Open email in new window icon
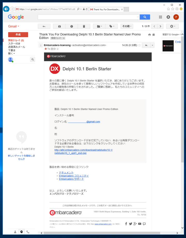Viewport: 186px width, 238px height. [x=153, y=35]
